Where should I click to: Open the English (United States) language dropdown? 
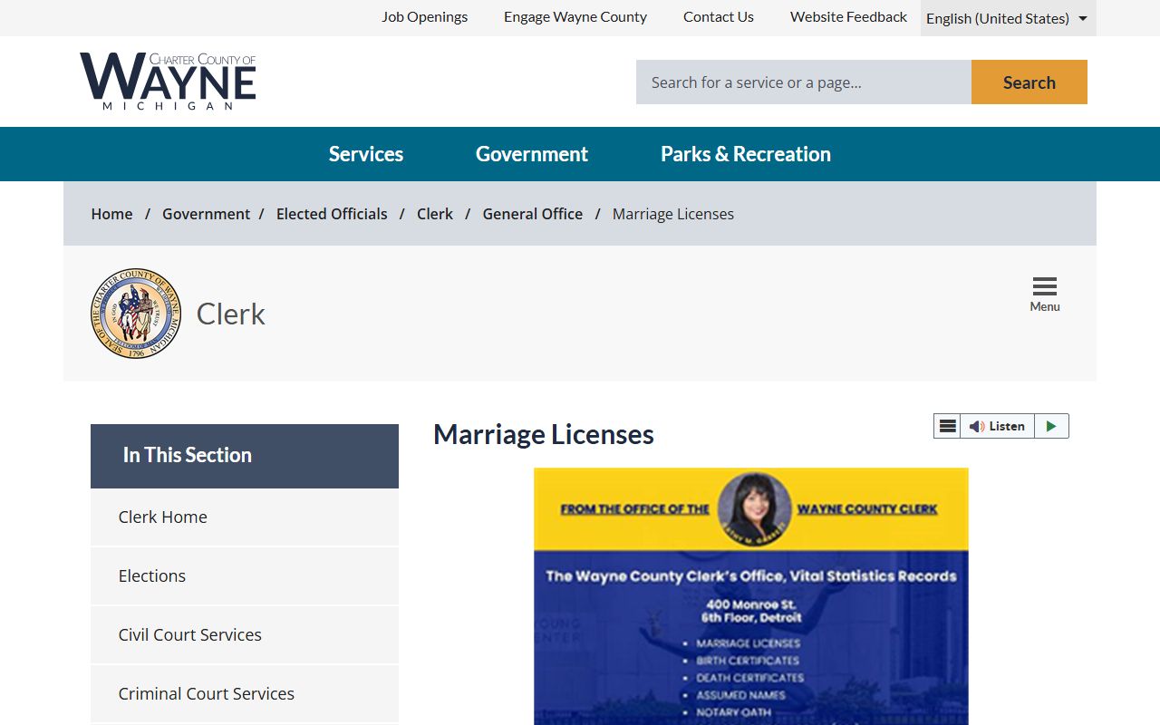click(1008, 18)
